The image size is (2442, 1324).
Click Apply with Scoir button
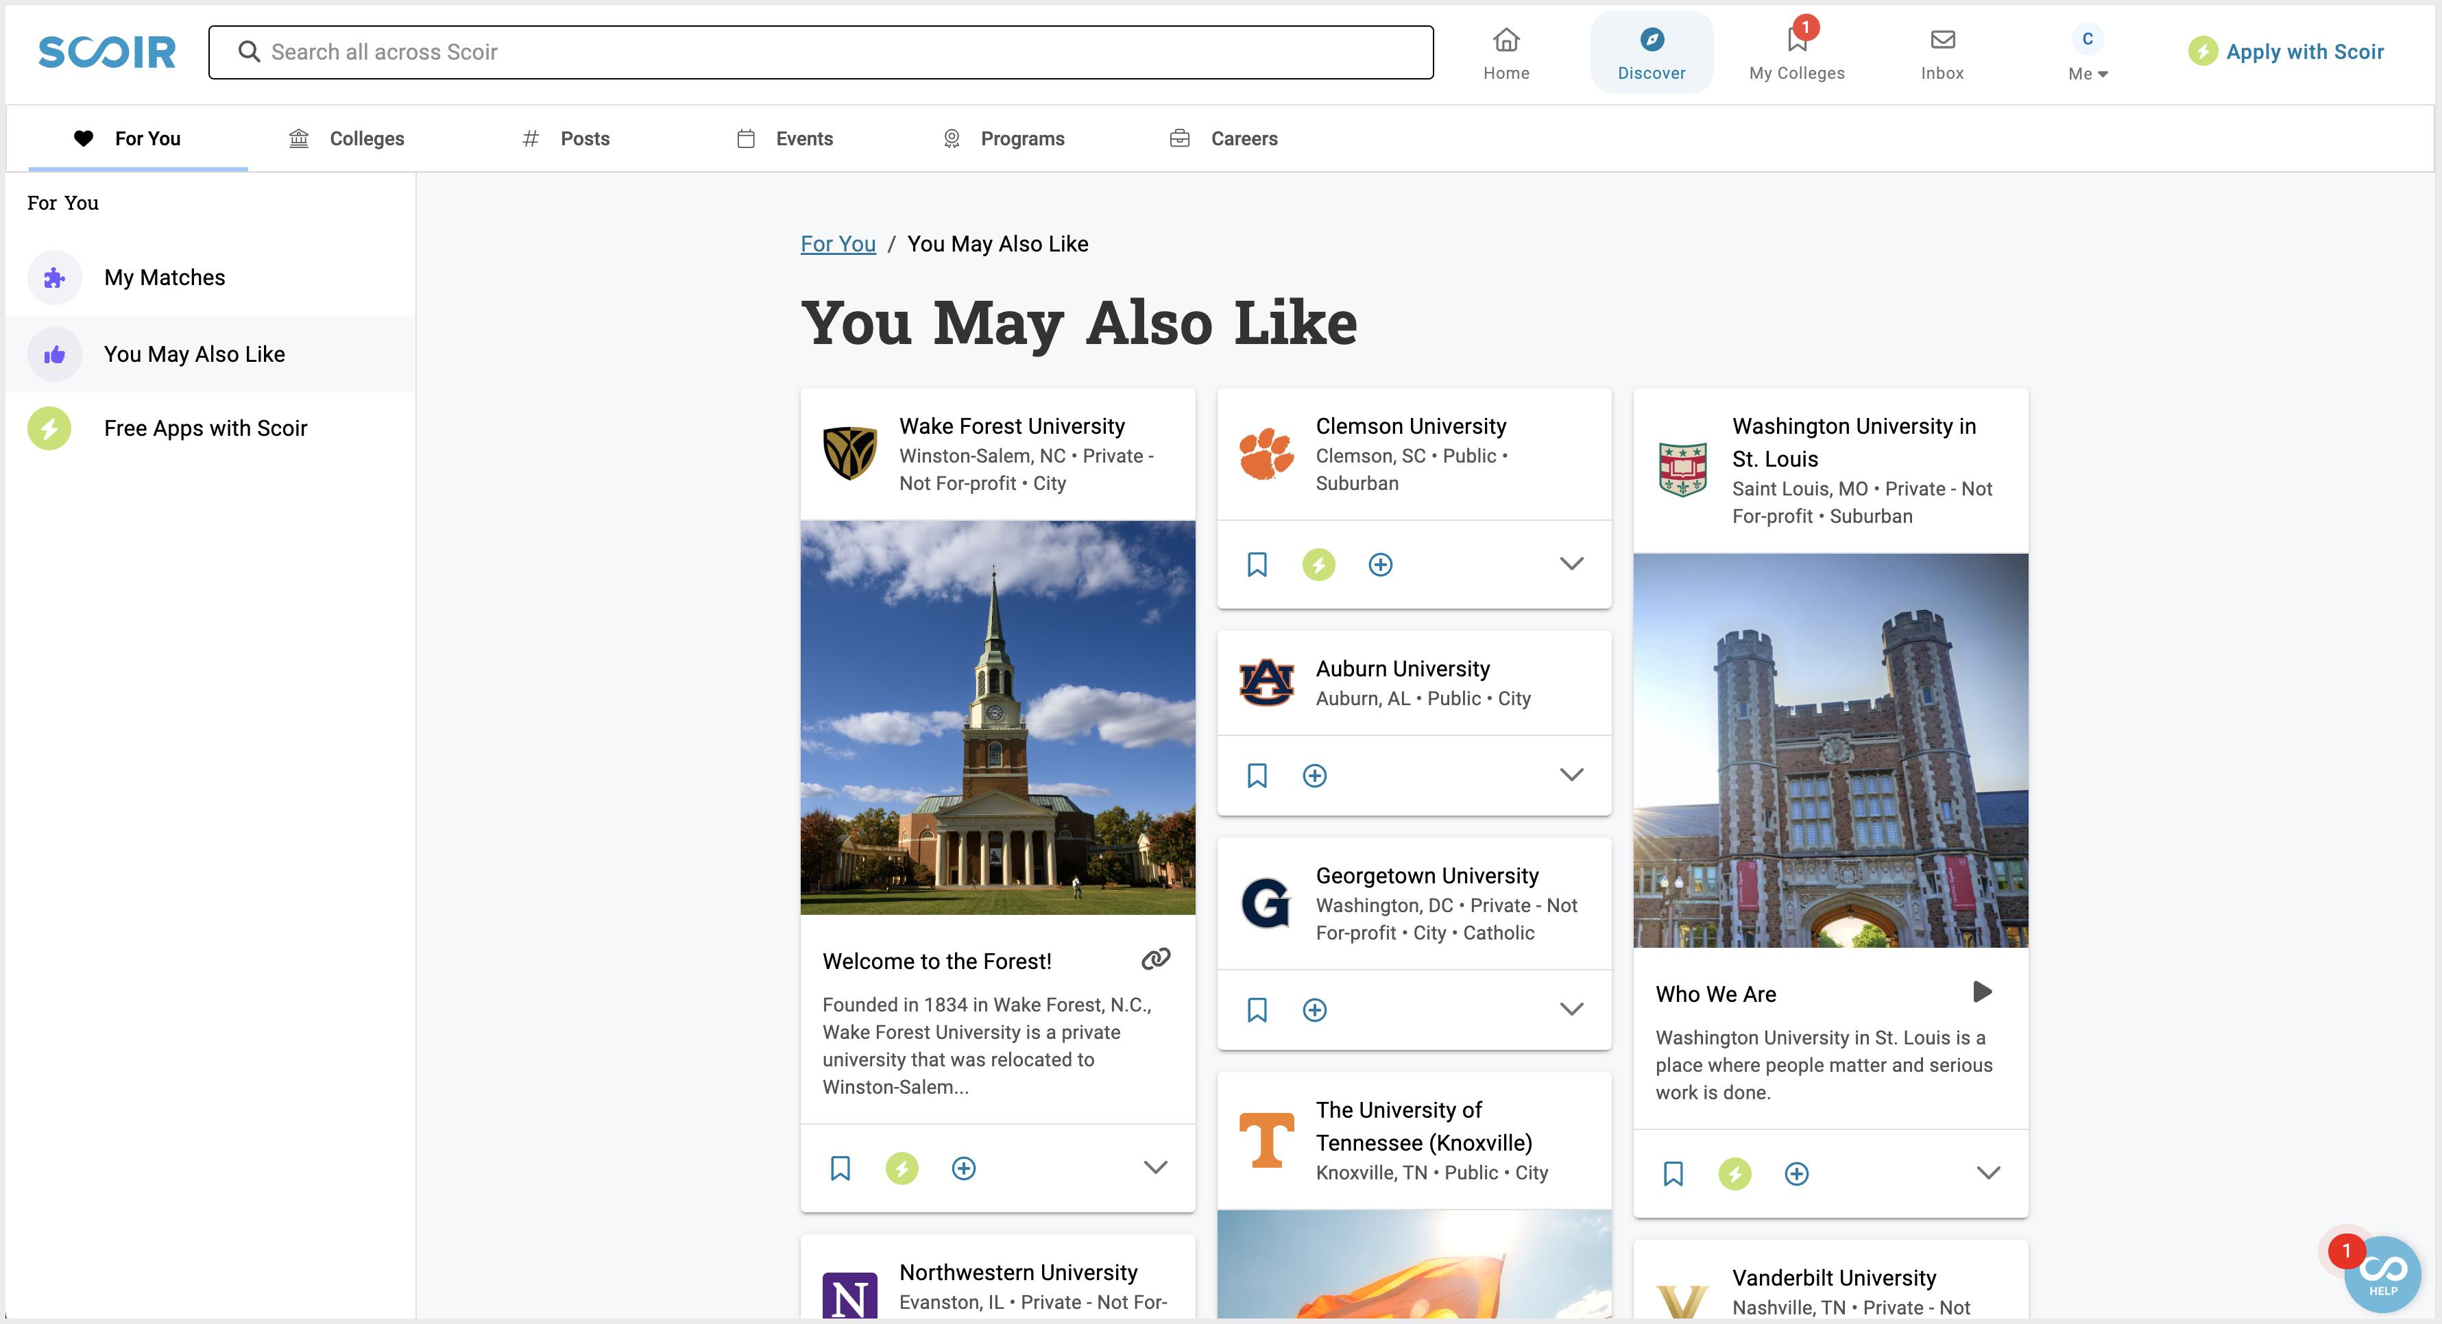[x=2286, y=51]
